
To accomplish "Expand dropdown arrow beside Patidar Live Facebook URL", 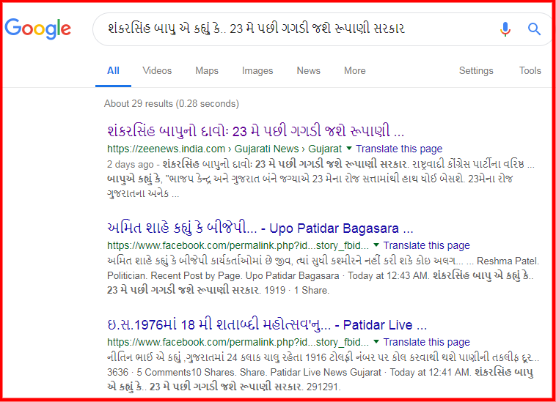I will point(376,341).
